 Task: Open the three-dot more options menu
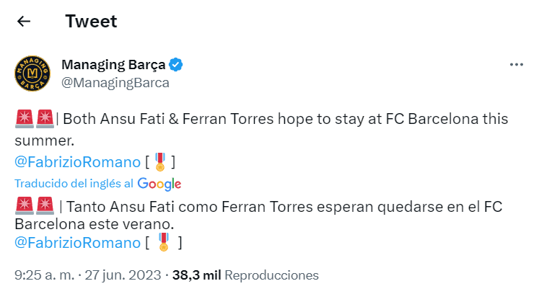coord(516,65)
